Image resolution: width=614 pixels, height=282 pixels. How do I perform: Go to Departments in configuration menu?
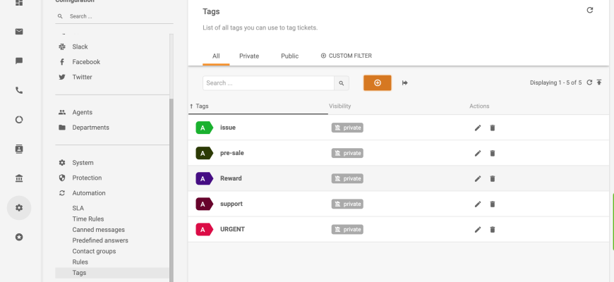(x=90, y=128)
